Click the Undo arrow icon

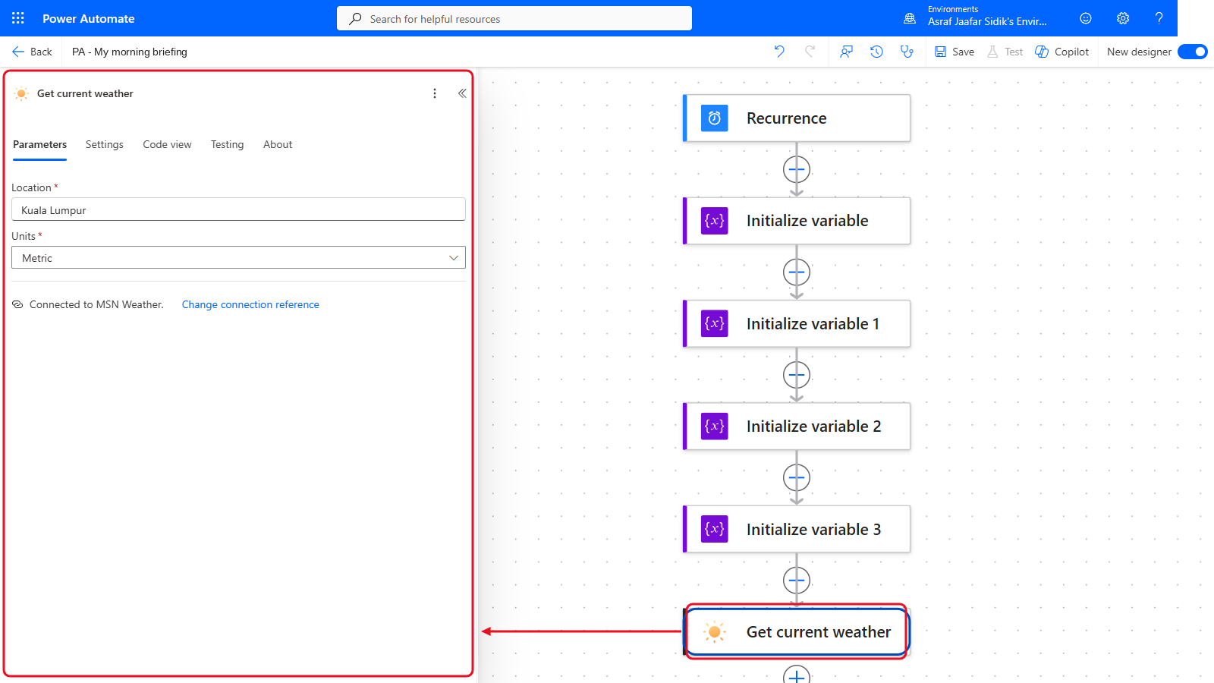coord(779,52)
